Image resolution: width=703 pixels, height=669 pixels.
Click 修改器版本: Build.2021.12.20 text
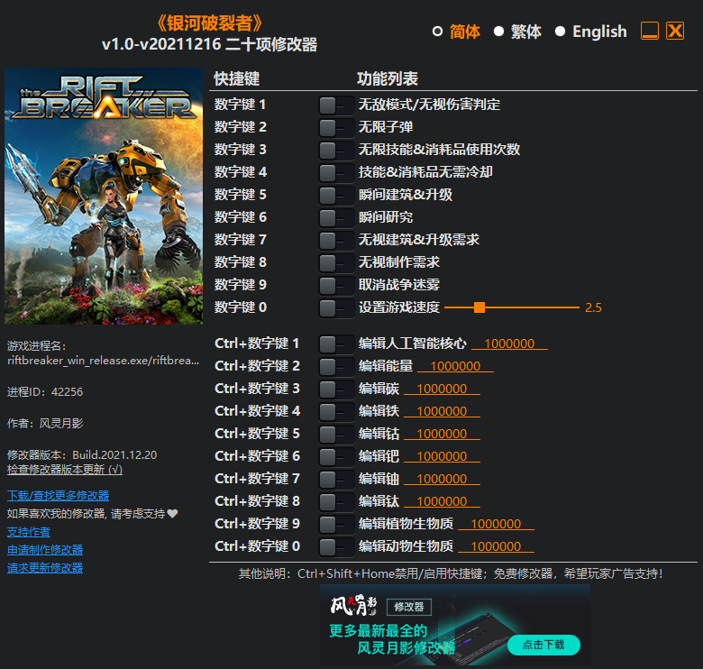point(82,455)
